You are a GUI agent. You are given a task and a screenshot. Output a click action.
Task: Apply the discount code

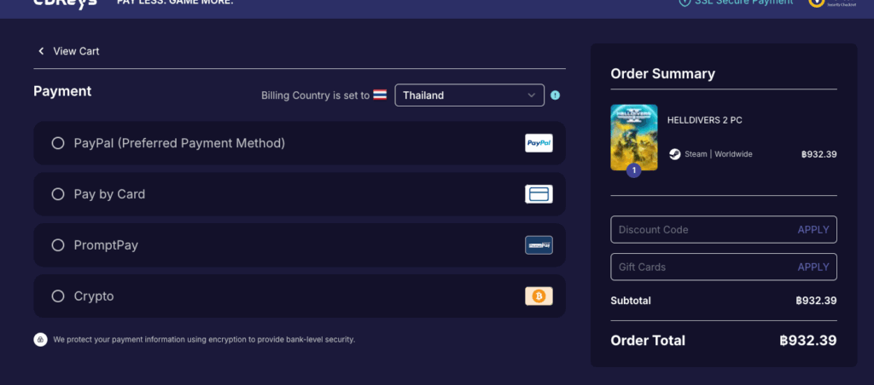pos(813,230)
